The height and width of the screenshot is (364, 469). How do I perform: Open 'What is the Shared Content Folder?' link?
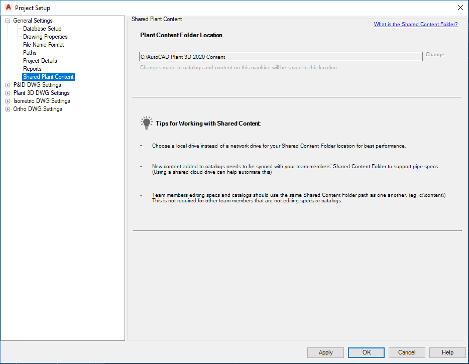(x=416, y=24)
